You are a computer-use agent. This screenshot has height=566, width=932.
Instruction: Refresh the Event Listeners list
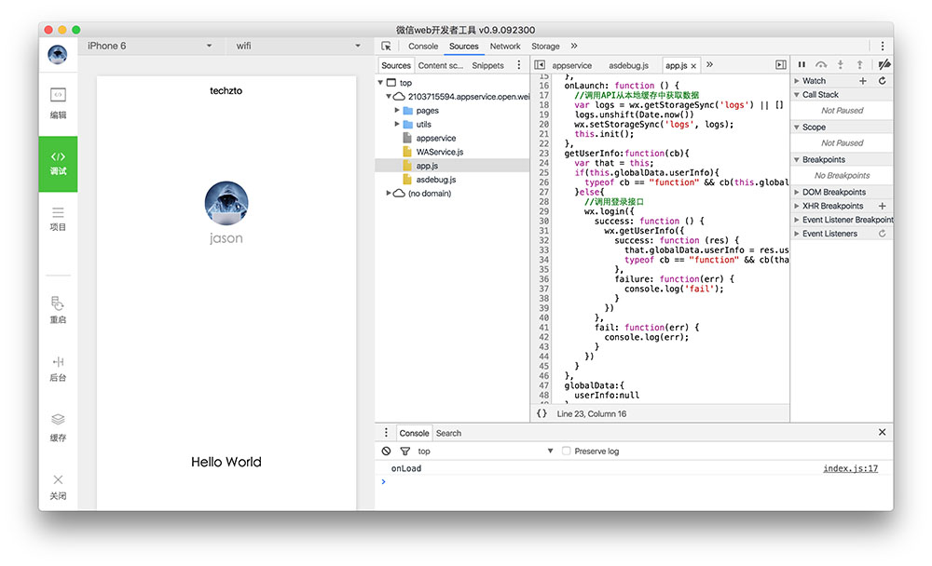coord(882,234)
